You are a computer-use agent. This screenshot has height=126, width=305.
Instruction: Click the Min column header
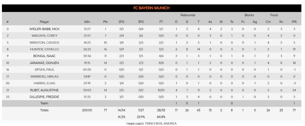click(x=87, y=22)
